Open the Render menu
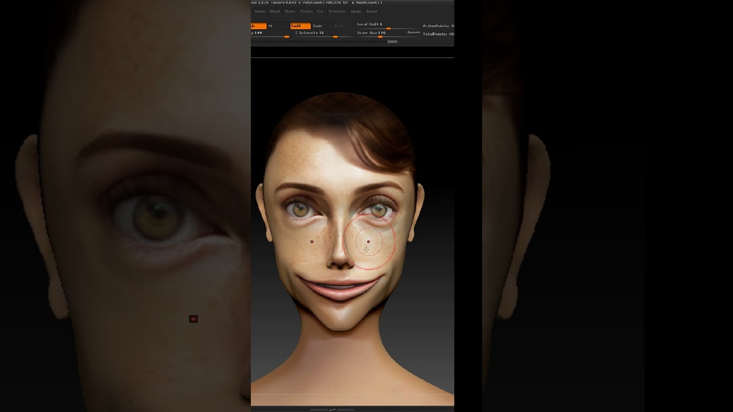Screen dimensions: 733x412 [x=260, y=11]
